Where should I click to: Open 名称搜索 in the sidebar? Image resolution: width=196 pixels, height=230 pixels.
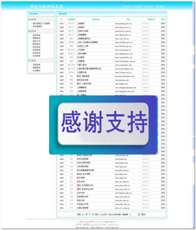pyautogui.click(x=36, y=56)
